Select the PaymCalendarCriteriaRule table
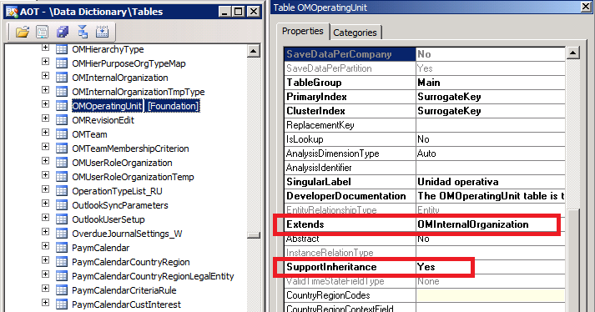 [x=124, y=290]
